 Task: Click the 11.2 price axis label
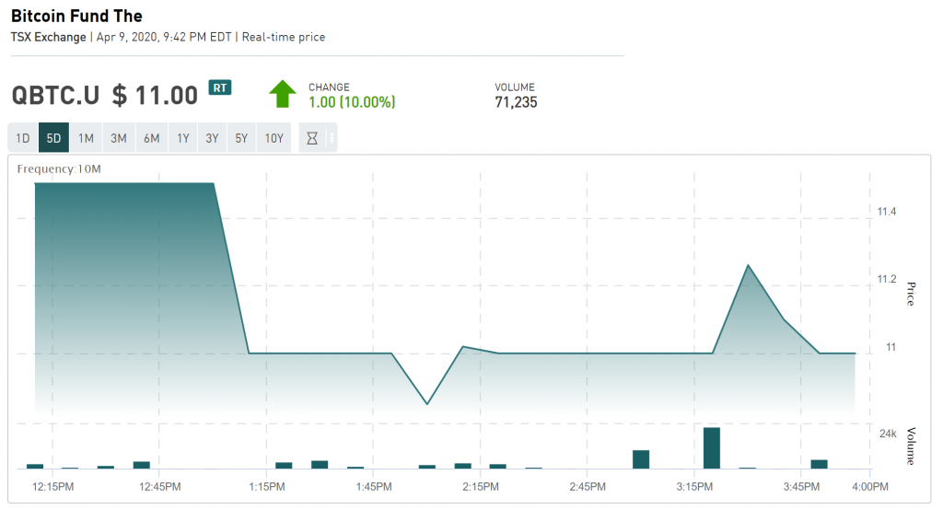[x=887, y=279]
